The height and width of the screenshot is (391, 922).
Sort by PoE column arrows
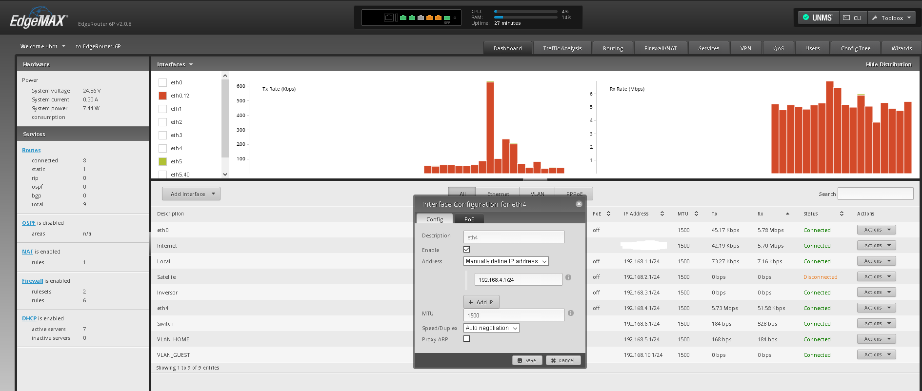tap(608, 214)
